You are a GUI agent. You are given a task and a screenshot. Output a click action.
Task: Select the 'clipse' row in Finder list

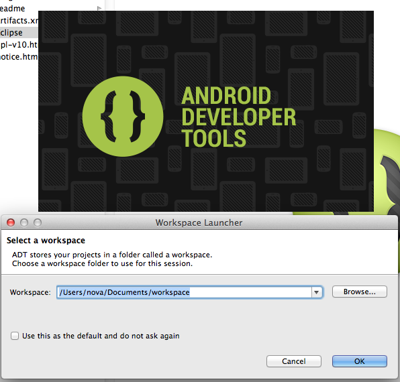pyautogui.click(x=19, y=33)
